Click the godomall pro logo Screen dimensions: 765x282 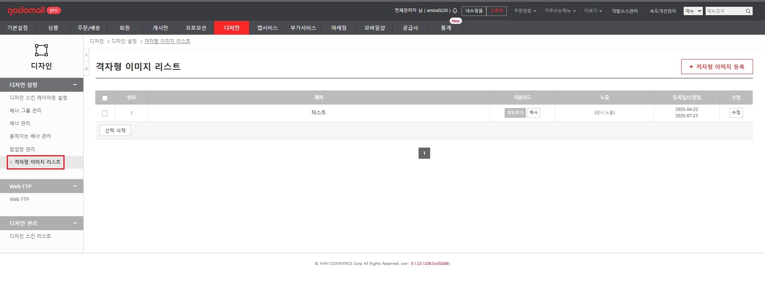(34, 10)
